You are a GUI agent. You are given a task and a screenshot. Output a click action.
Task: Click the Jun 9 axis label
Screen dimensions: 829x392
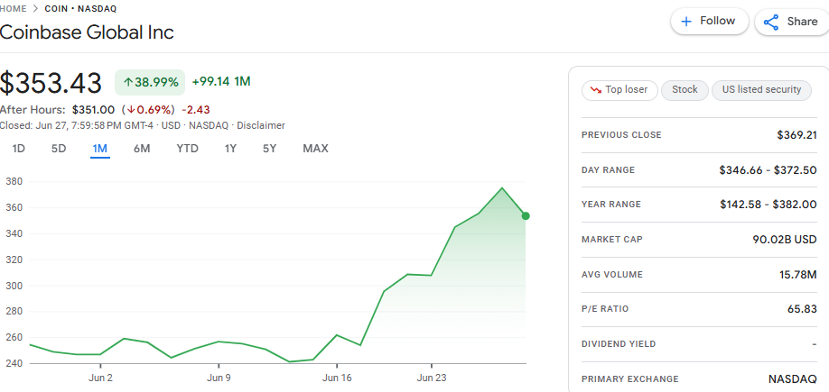pyautogui.click(x=219, y=378)
